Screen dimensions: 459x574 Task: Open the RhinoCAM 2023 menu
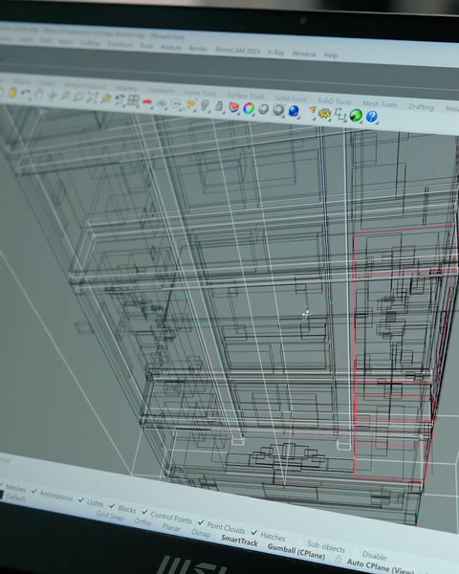tap(237, 50)
